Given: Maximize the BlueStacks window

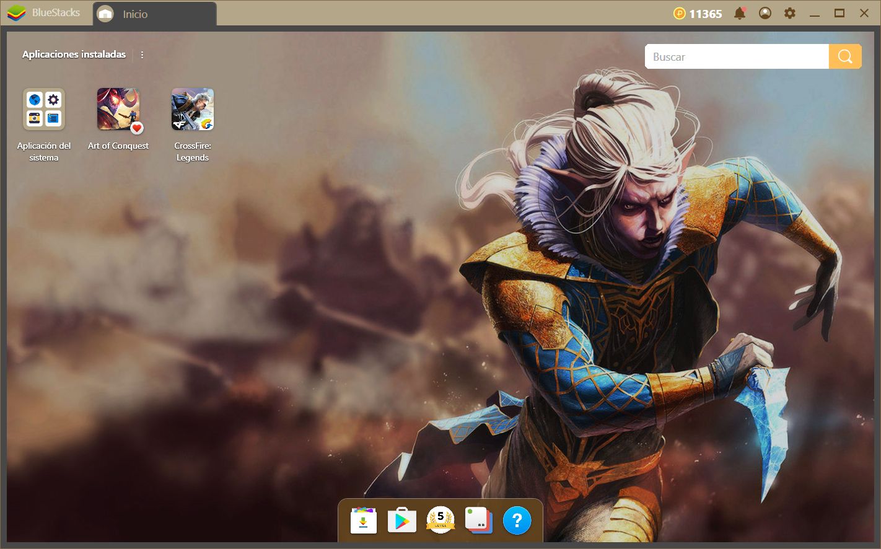Looking at the screenshot, I should tap(839, 13).
